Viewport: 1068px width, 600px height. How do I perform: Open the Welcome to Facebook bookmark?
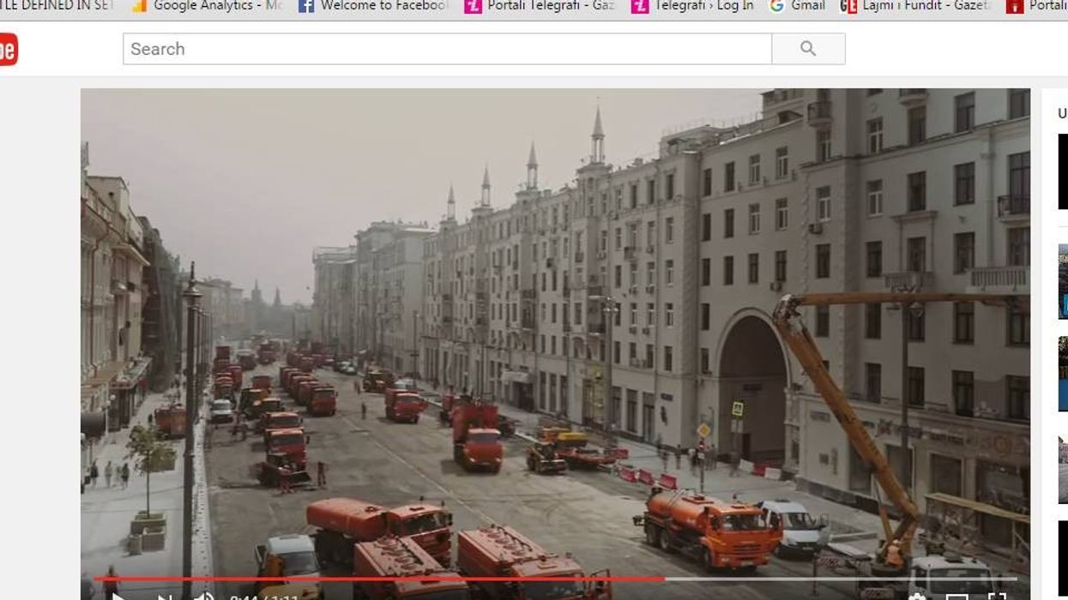click(x=373, y=6)
